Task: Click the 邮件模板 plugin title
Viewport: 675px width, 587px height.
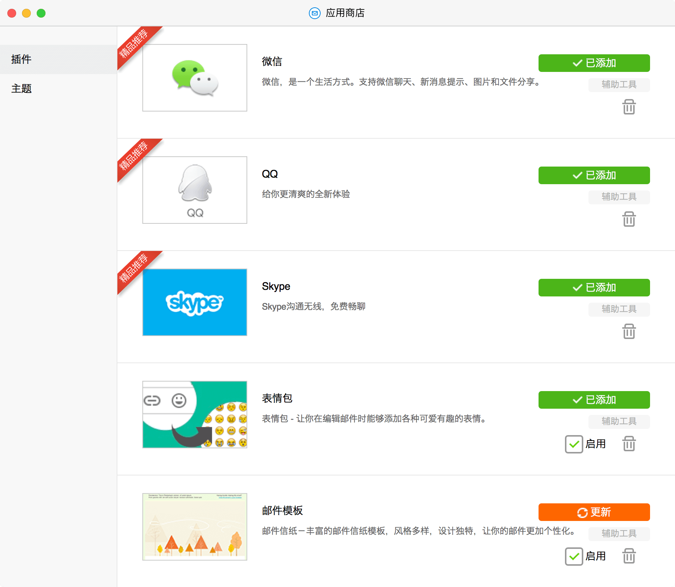Action: (282, 510)
